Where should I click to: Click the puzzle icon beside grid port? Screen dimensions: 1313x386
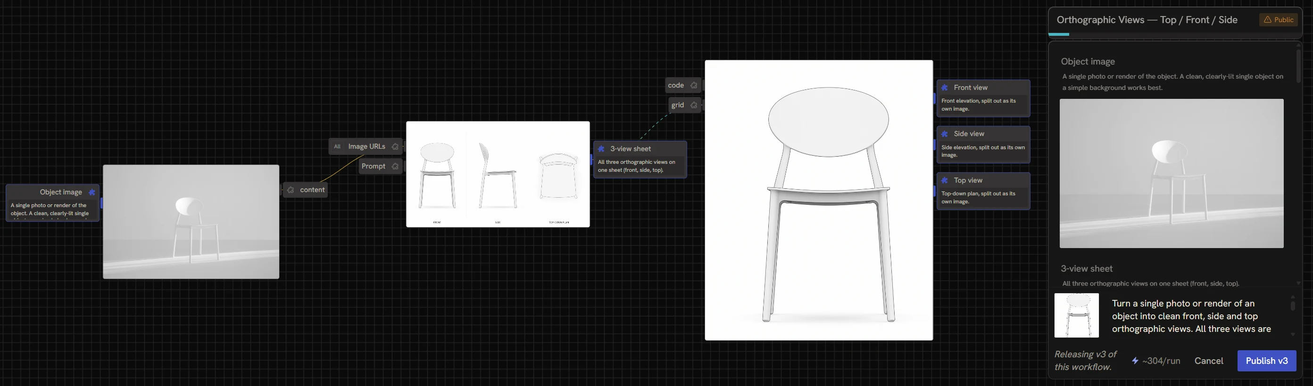[x=694, y=105]
